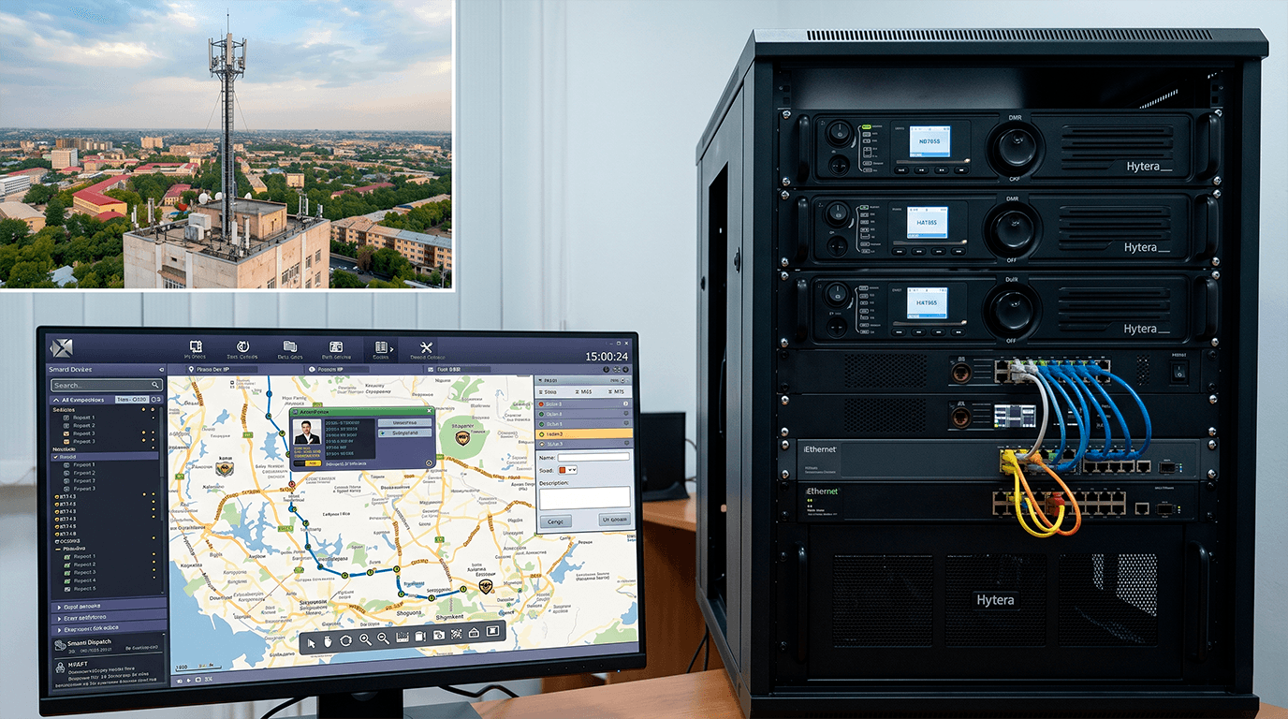Open the crossed wrench and screwdriver tools icon
The image size is (1288, 719).
(427, 347)
